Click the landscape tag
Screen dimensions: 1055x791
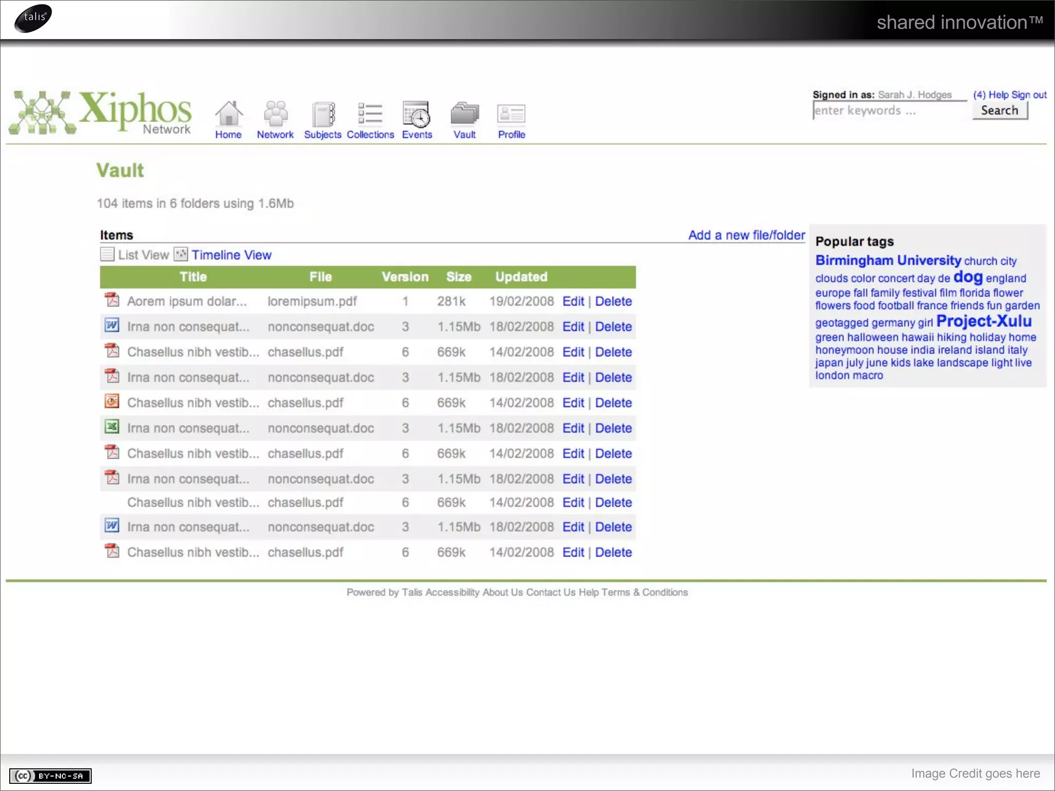pyautogui.click(x=962, y=363)
